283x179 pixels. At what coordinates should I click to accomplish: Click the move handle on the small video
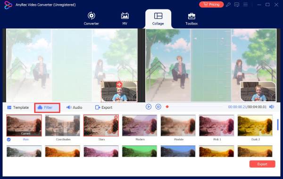[x=119, y=84]
